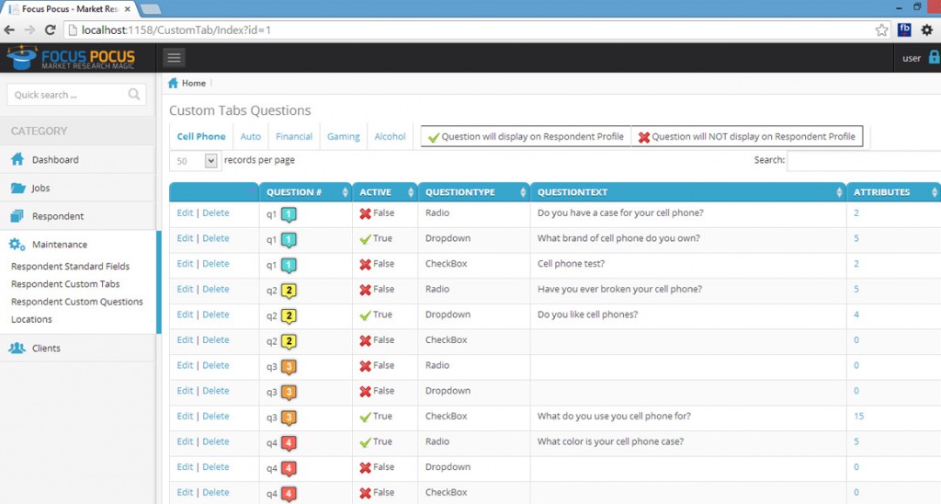This screenshot has height=504, width=941.
Task: Sort table by Attributes column header
Action: (891, 192)
